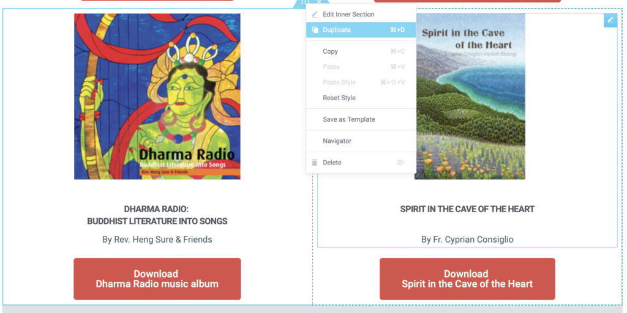Click the section grid handle icon
Image resolution: width=627 pixels, height=313 pixels.
click(305, 2)
